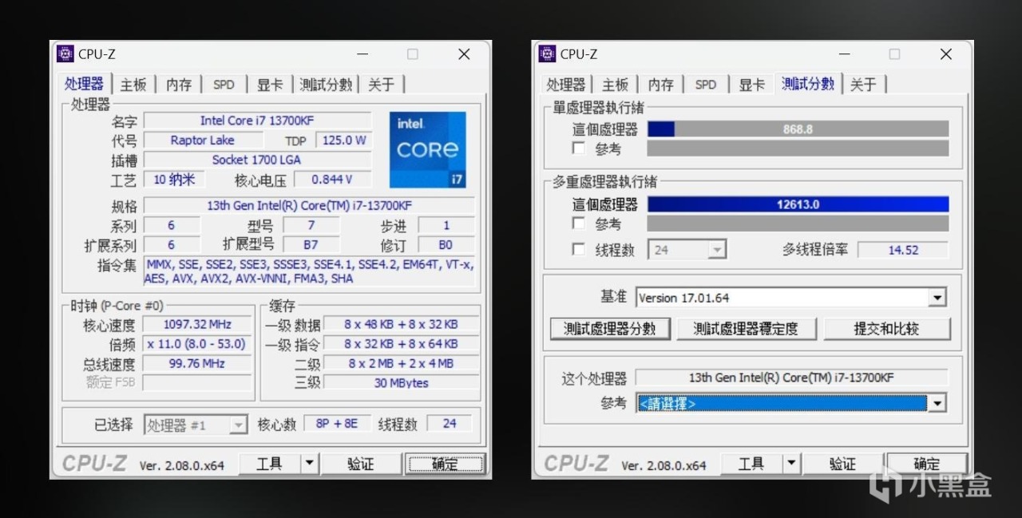The height and width of the screenshot is (518, 1022).
Task: Click codename value Raptor Lake
Action: pos(202,140)
